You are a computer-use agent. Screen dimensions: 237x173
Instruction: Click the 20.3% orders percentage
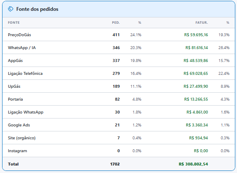point(136,48)
